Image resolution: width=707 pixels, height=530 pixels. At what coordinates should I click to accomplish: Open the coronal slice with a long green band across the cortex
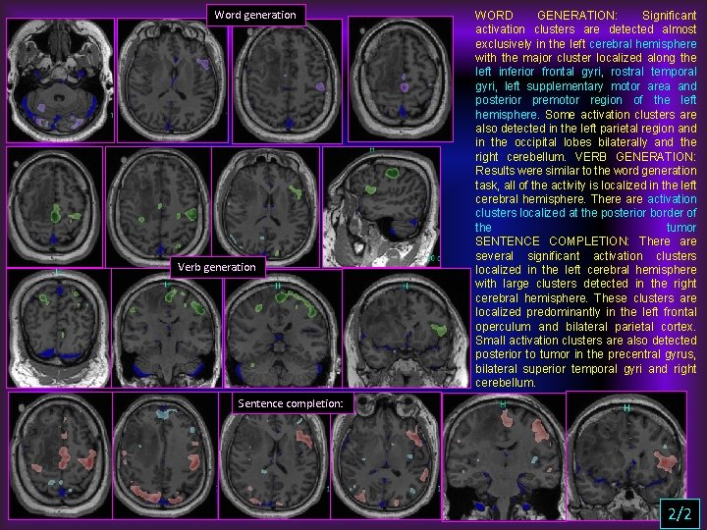(x=282, y=328)
